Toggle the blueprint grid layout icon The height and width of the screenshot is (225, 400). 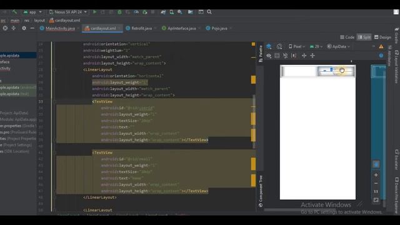coord(277,56)
